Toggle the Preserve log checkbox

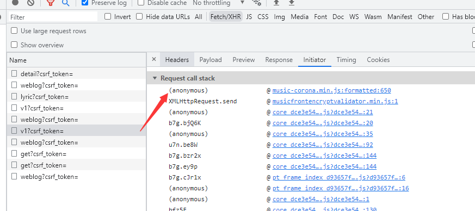pos(85,3)
